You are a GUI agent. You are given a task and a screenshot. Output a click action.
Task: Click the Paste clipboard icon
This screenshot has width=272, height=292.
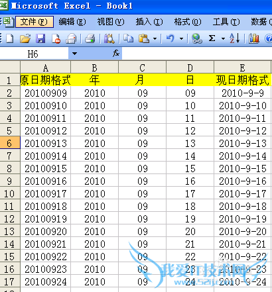(x=144, y=38)
